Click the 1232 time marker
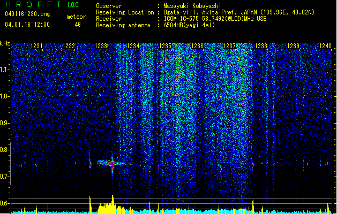337x214 pixels. click(x=69, y=46)
